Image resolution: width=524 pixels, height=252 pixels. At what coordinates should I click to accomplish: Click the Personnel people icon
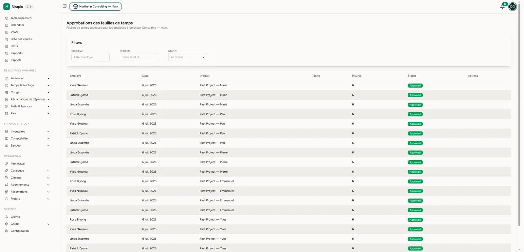pos(7,78)
